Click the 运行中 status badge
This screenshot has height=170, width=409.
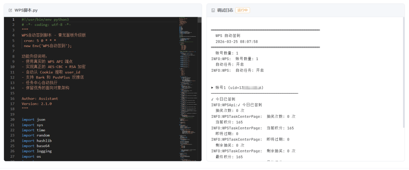click(x=242, y=10)
